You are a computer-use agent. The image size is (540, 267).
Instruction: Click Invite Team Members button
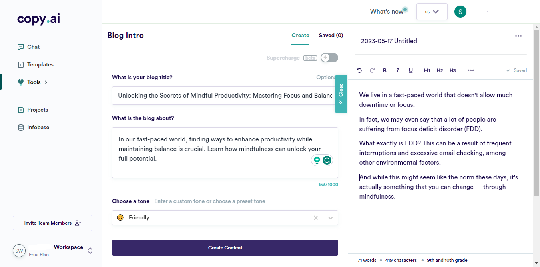[x=52, y=223]
